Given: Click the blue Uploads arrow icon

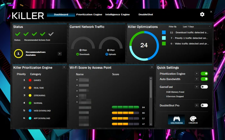Looking at the screenshot, I should tap(107, 54).
